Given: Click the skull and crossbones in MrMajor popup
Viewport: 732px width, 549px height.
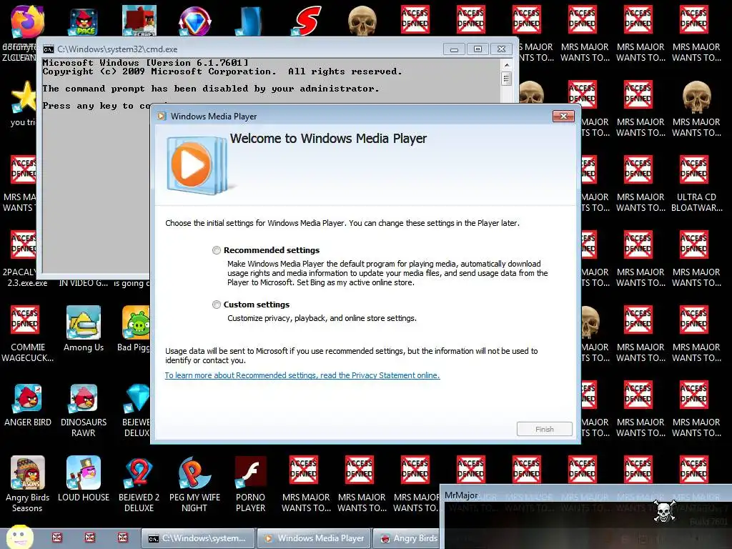Looking at the screenshot, I should point(664,511).
